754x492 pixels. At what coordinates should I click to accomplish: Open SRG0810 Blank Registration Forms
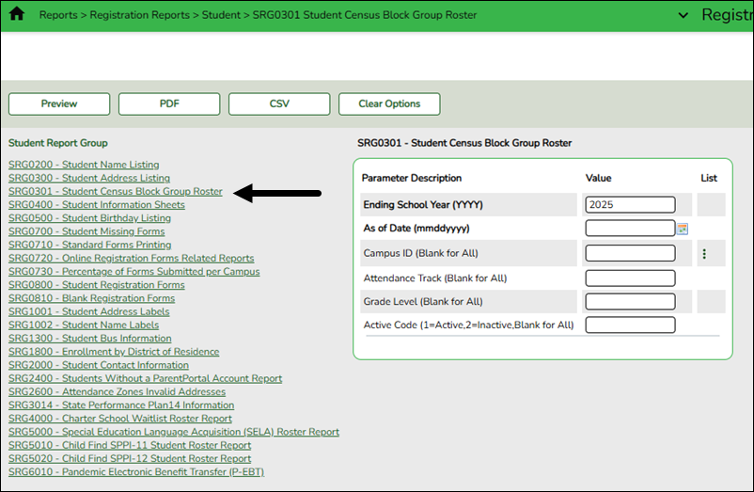pyautogui.click(x=92, y=298)
